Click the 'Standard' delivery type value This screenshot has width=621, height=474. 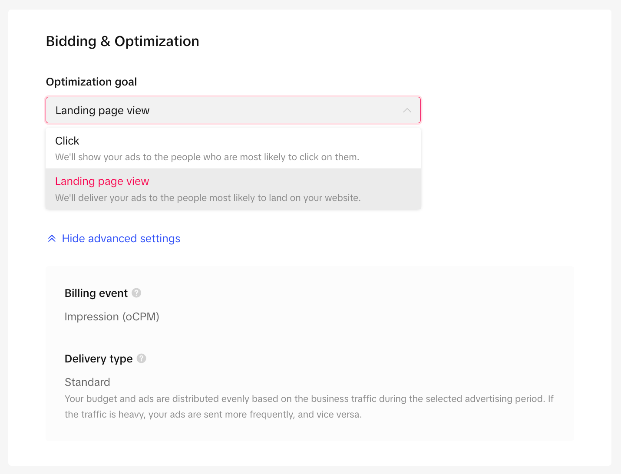(87, 382)
